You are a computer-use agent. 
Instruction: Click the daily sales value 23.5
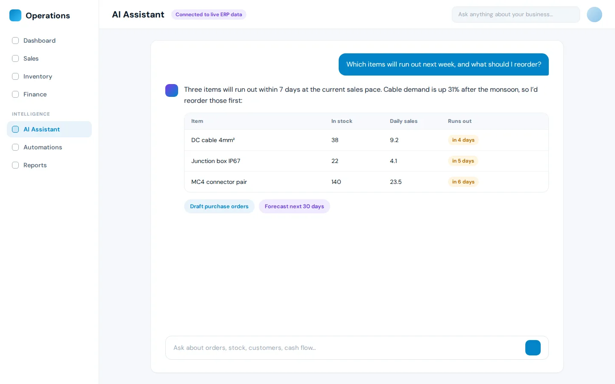point(396,182)
